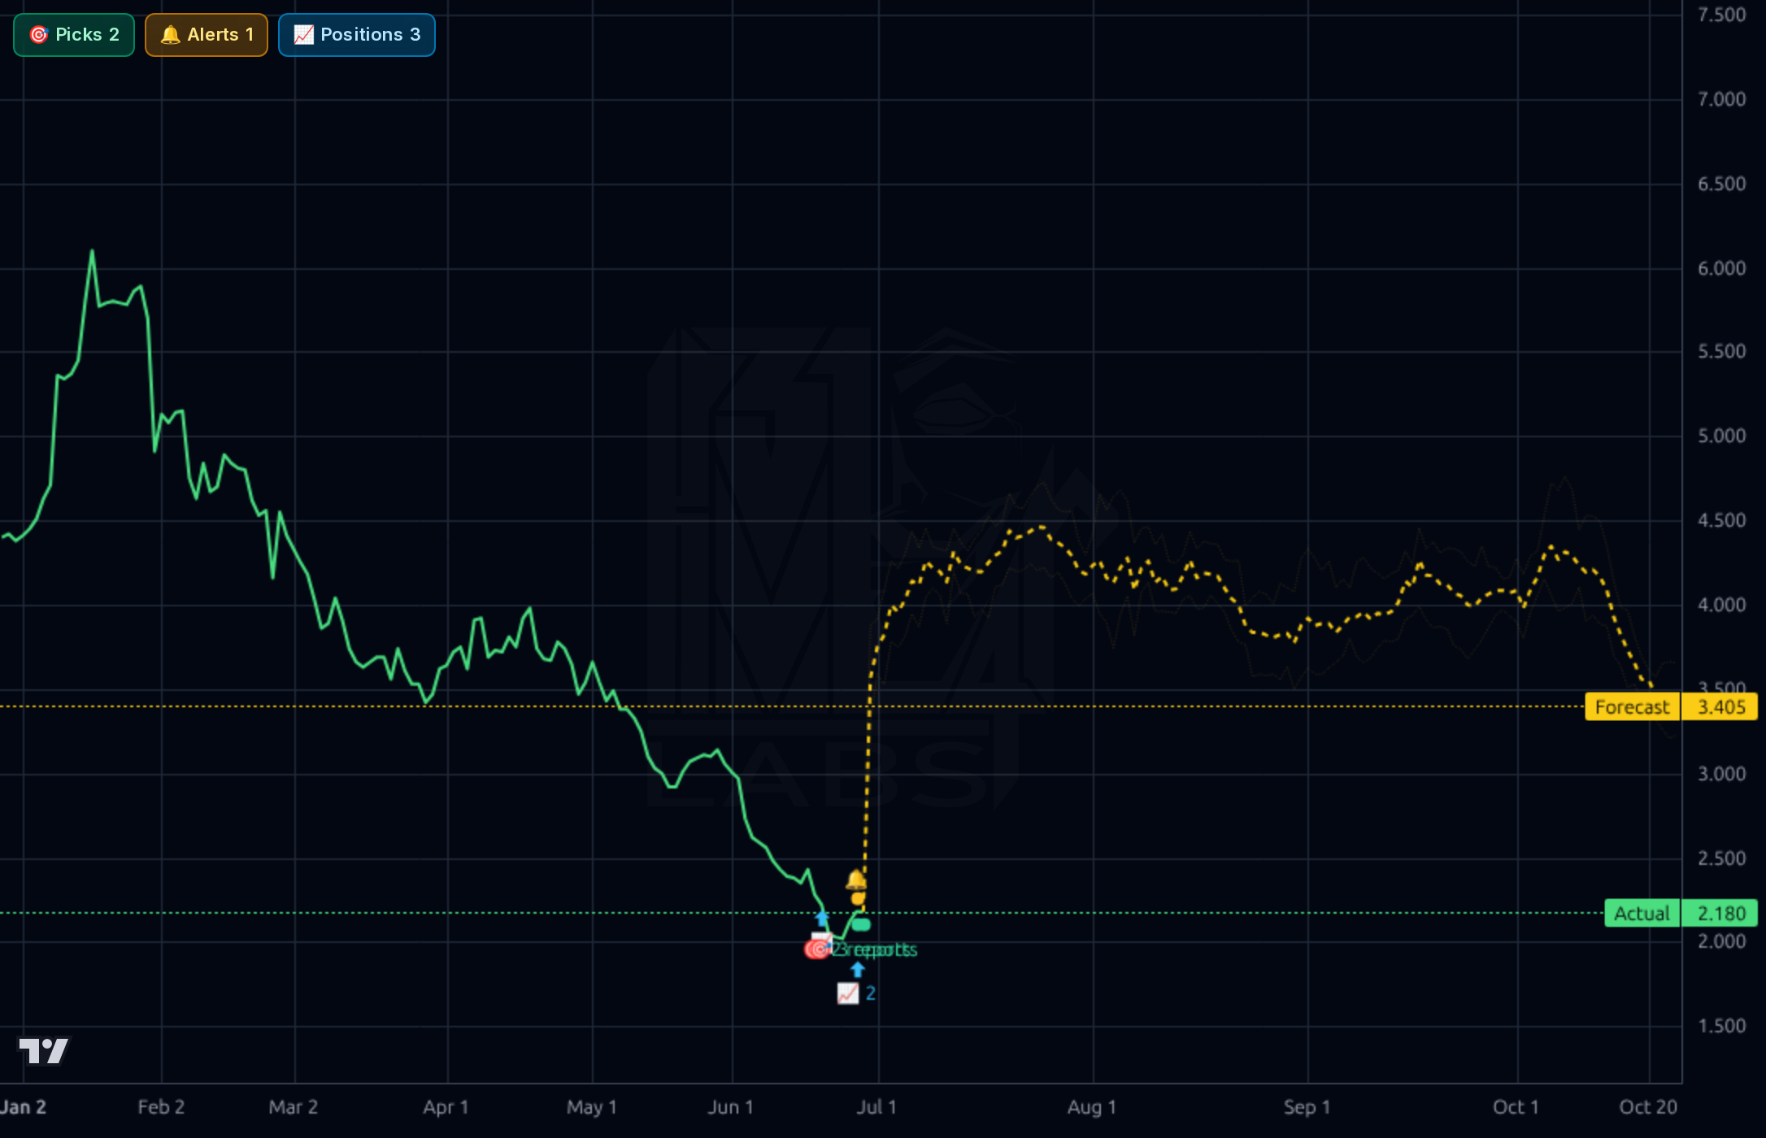Click the 1.500 price axis label
The image size is (1766, 1138).
[x=1721, y=1026]
